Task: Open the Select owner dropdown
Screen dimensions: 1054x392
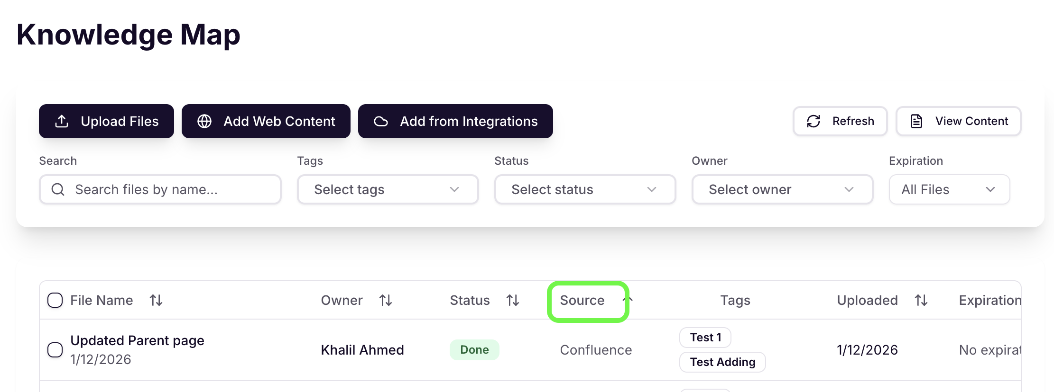Action: tap(782, 189)
